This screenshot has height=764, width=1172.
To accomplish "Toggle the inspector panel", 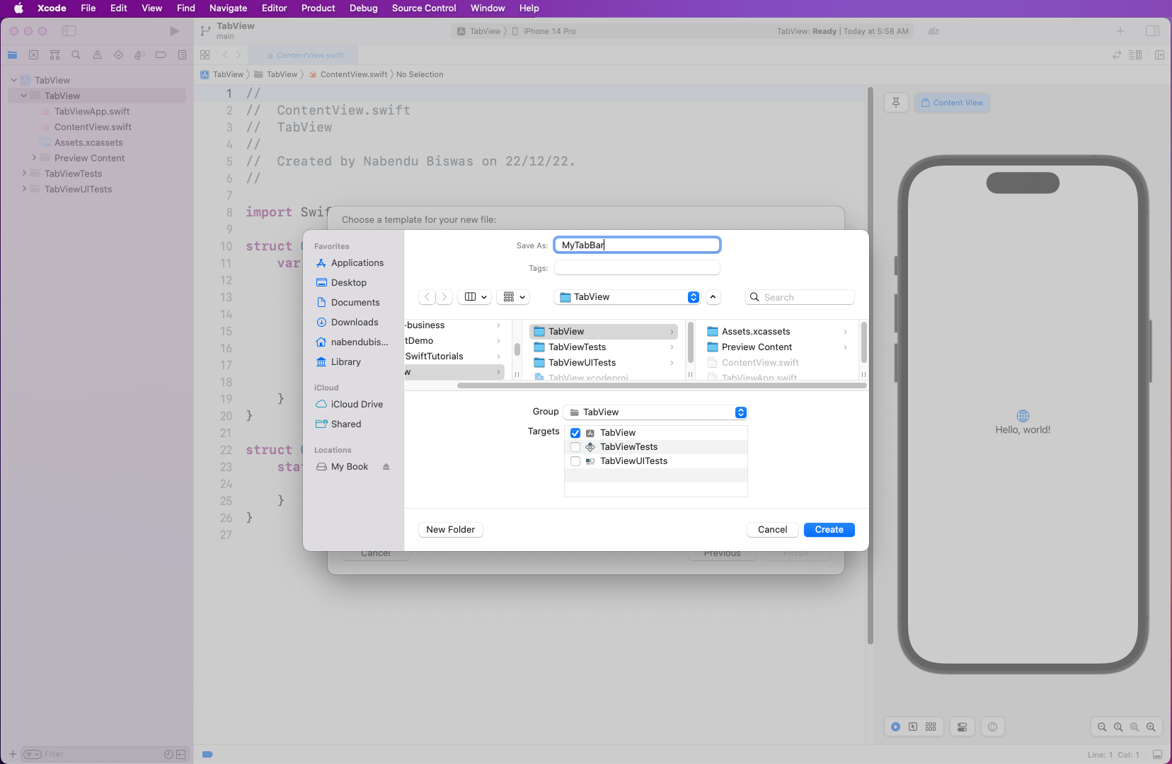I will 1152,31.
